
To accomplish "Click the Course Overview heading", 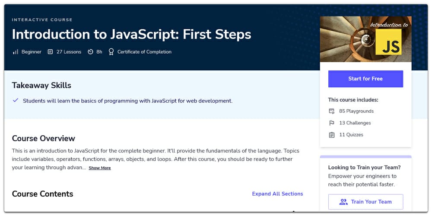I will click(x=44, y=138).
